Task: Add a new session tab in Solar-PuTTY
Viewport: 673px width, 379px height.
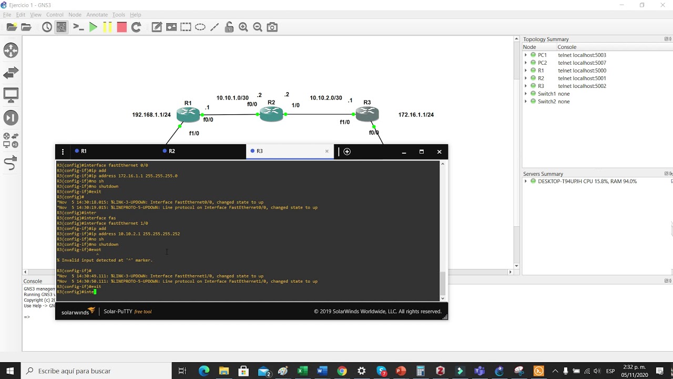Action: pos(347,152)
